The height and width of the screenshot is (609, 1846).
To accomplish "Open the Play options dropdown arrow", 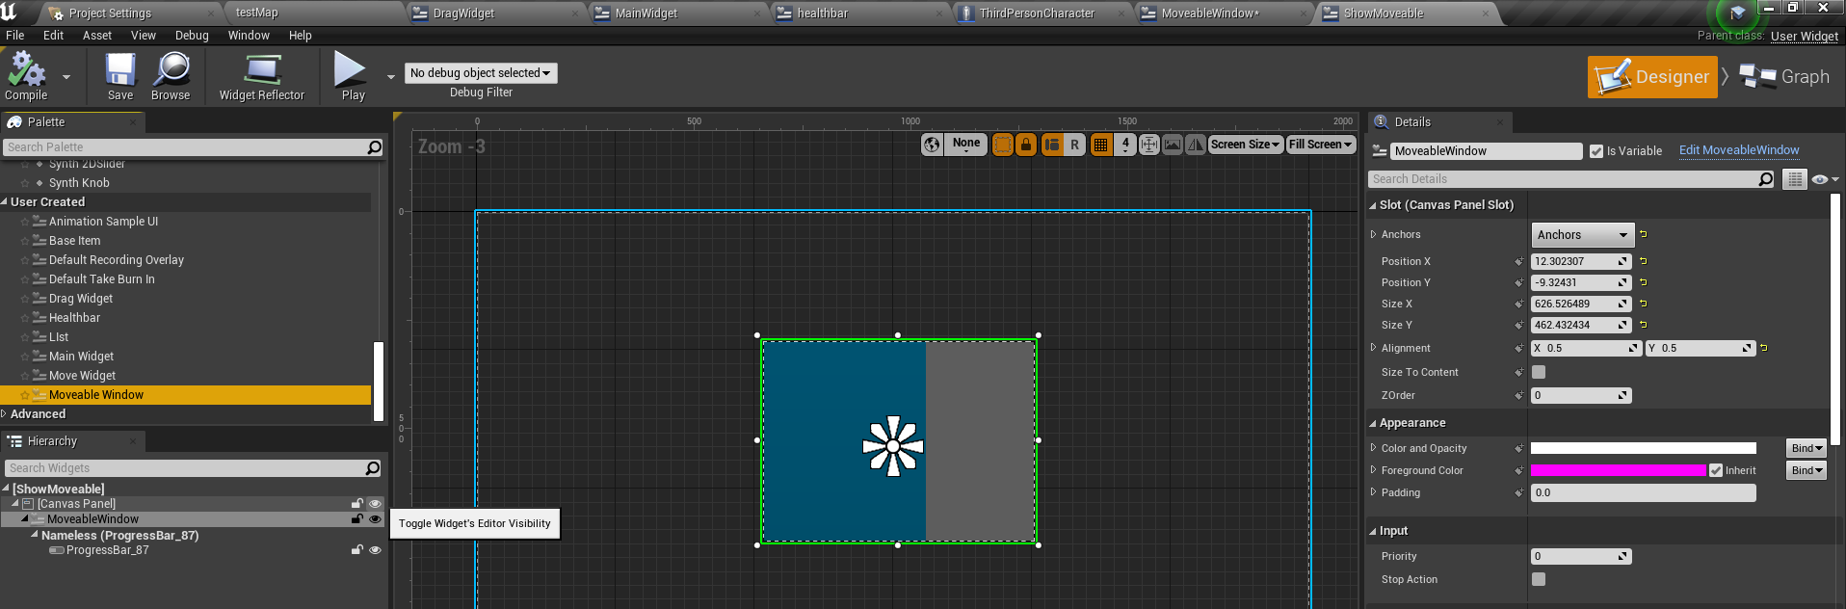I will (x=390, y=76).
